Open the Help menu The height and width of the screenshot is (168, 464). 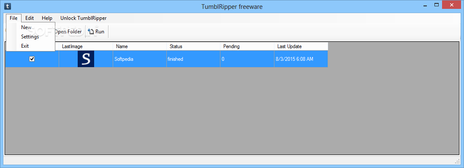tap(47, 18)
